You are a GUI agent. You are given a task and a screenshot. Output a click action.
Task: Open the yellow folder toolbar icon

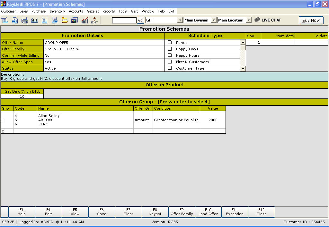(x=65, y=20)
